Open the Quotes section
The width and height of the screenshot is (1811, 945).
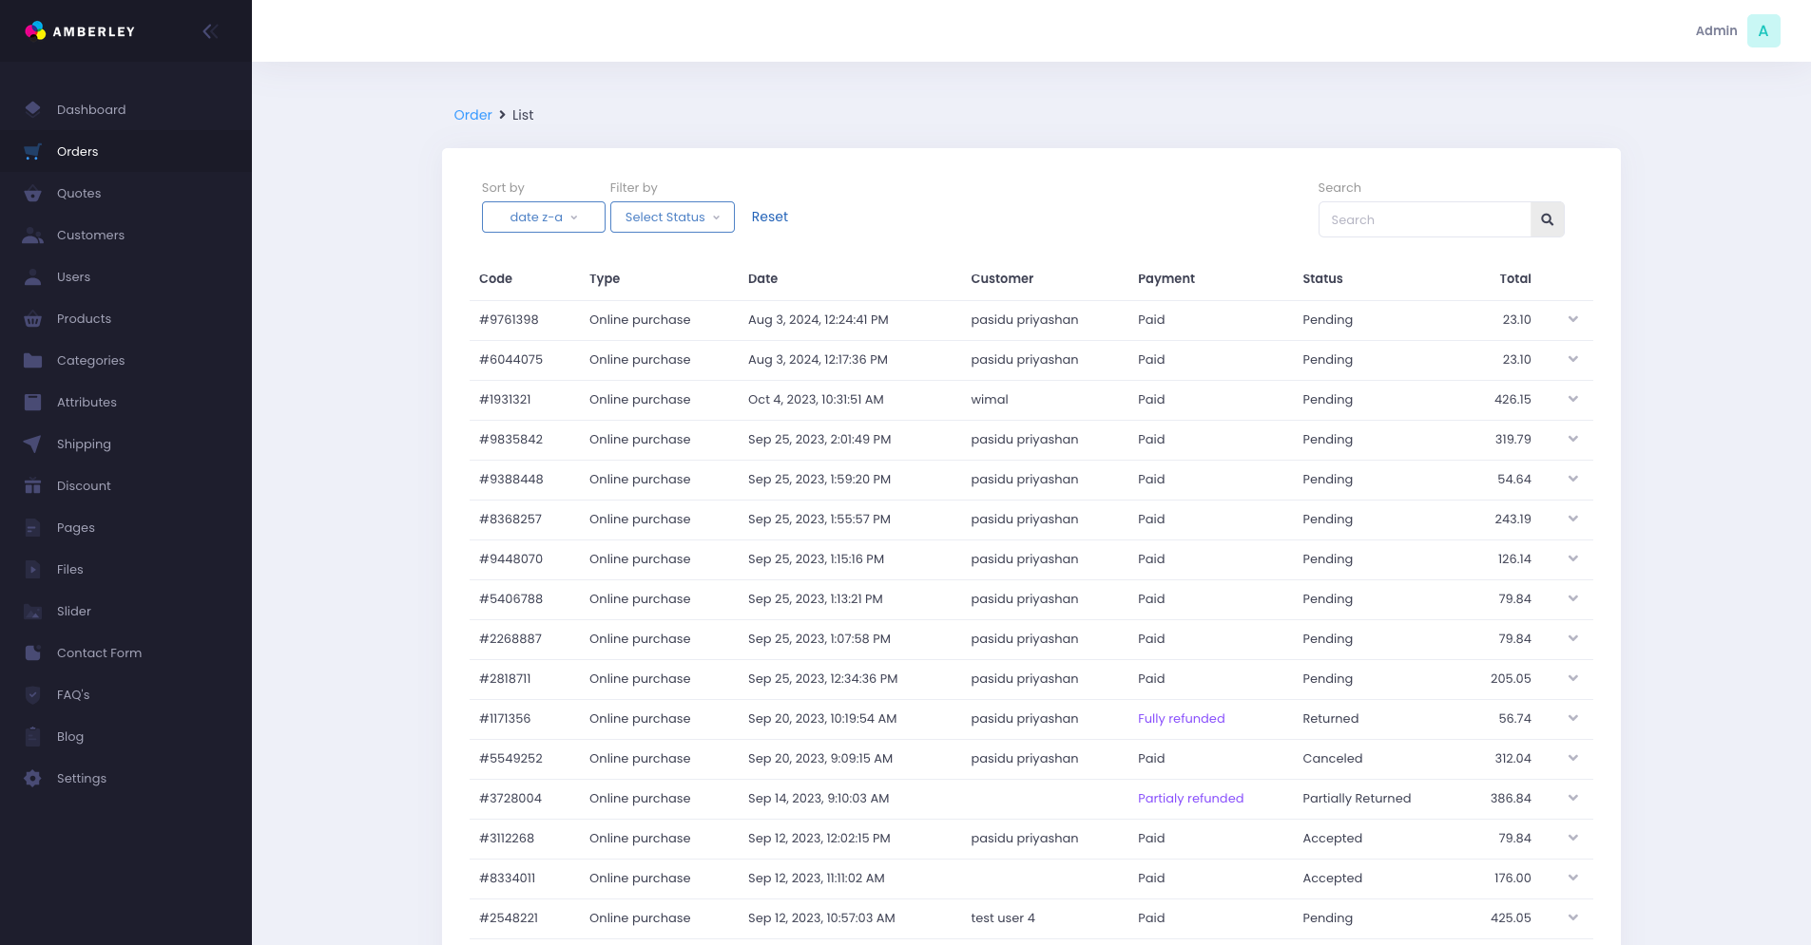click(x=79, y=193)
